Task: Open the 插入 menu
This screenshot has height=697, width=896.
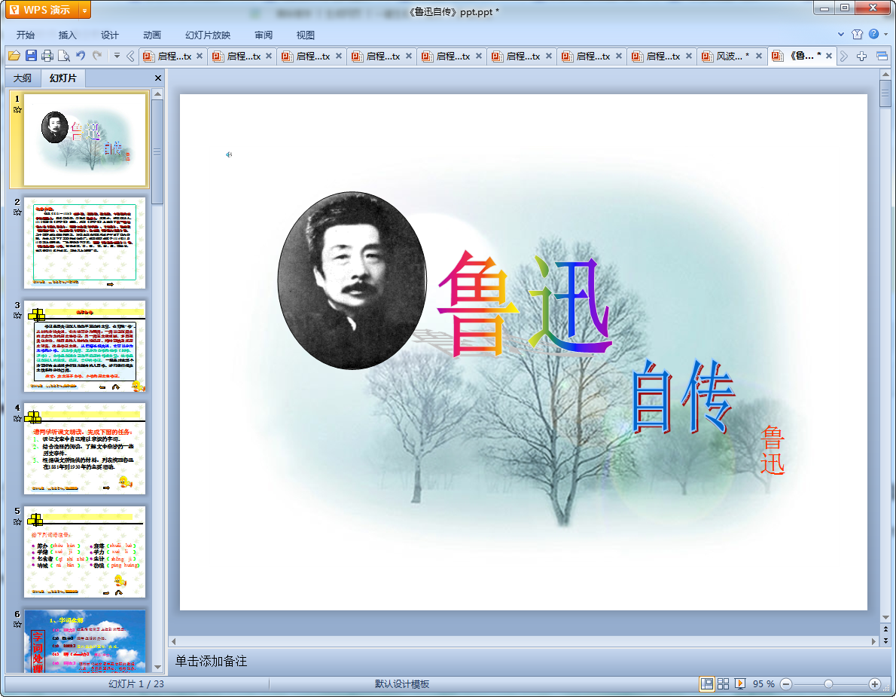Action: coord(68,35)
